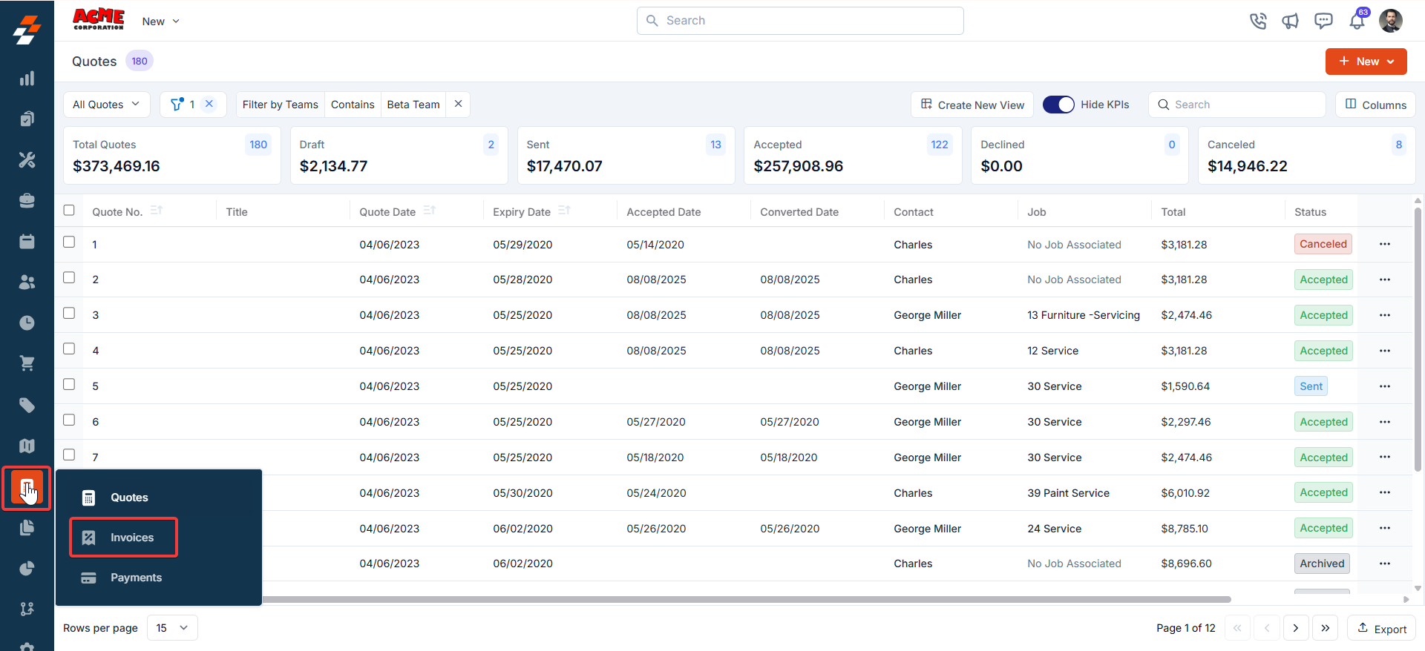The image size is (1425, 651).
Task: Click the Export button
Action: point(1382,628)
